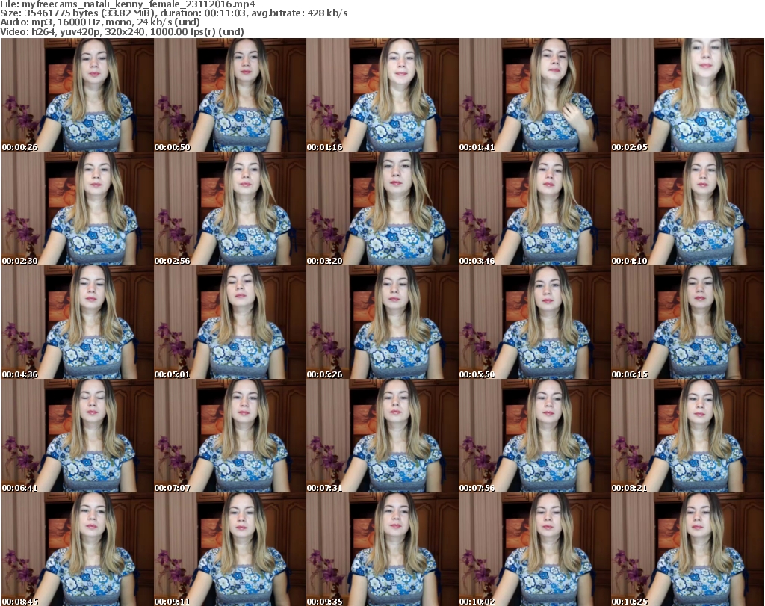Screen dimensions: 765x606
Task: Select the thumbnail frame at 00:03:20
Action: (x=382, y=208)
